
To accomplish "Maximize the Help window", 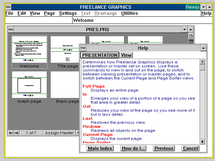I will [203, 48].
